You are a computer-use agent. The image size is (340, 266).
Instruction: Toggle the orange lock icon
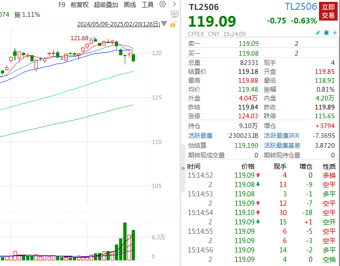(174, 24)
